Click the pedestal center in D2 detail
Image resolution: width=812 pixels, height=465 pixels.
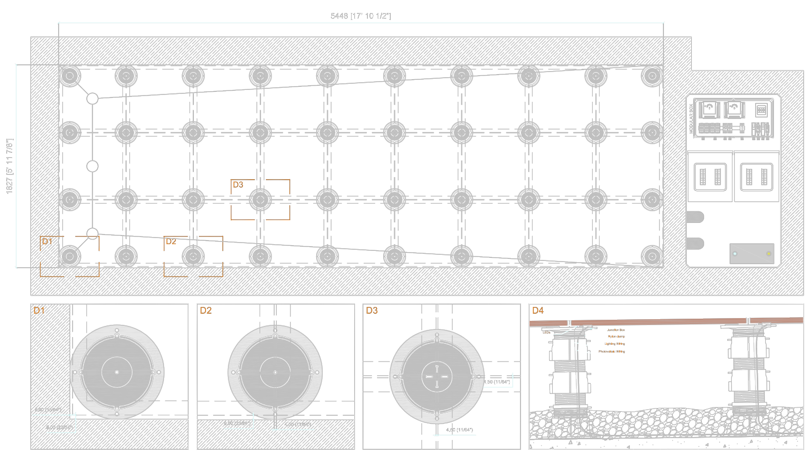(x=275, y=372)
